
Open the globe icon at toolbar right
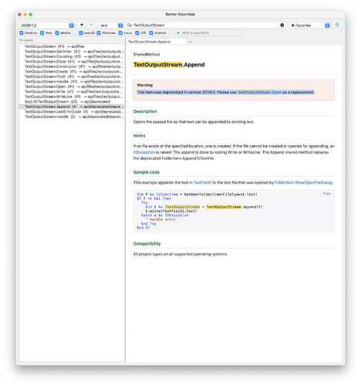337,25
